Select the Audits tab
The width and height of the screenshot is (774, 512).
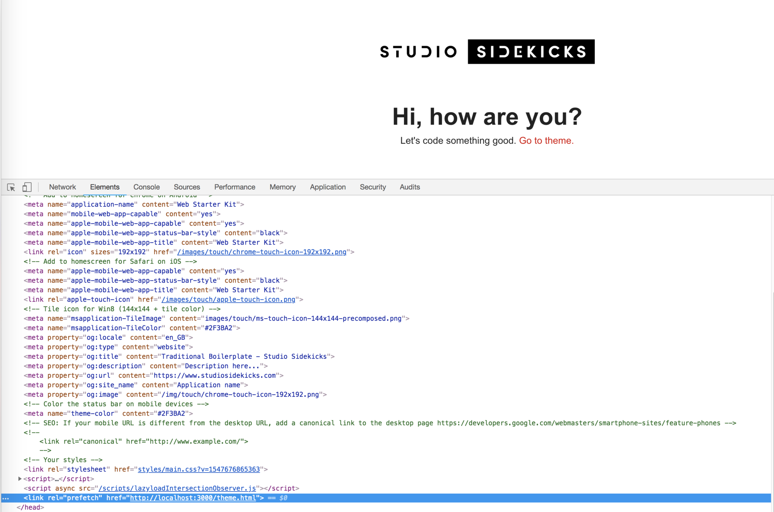[409, 187]
